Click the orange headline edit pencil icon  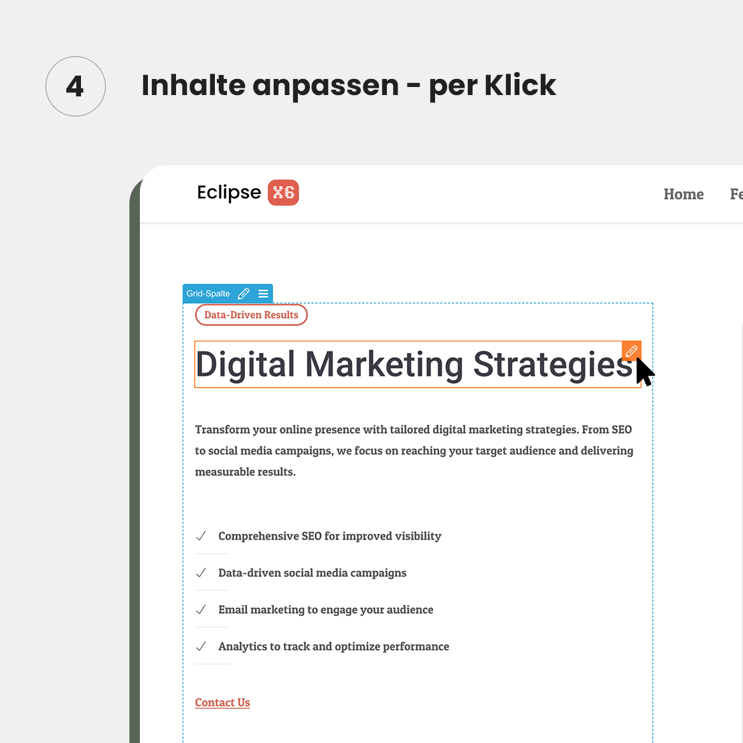pos(631,351)
